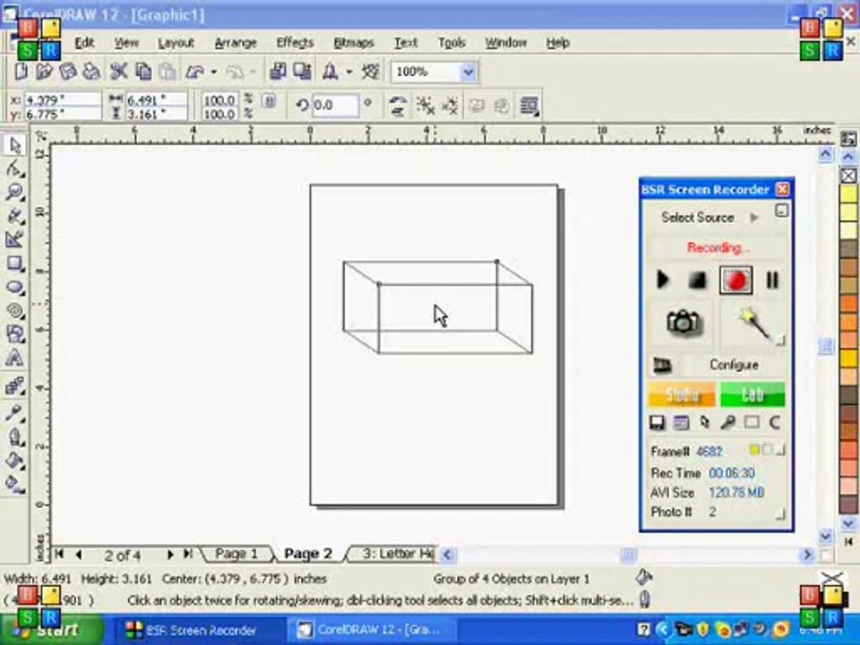
Task: Click the BSR play button
Action: pos(663,280)
